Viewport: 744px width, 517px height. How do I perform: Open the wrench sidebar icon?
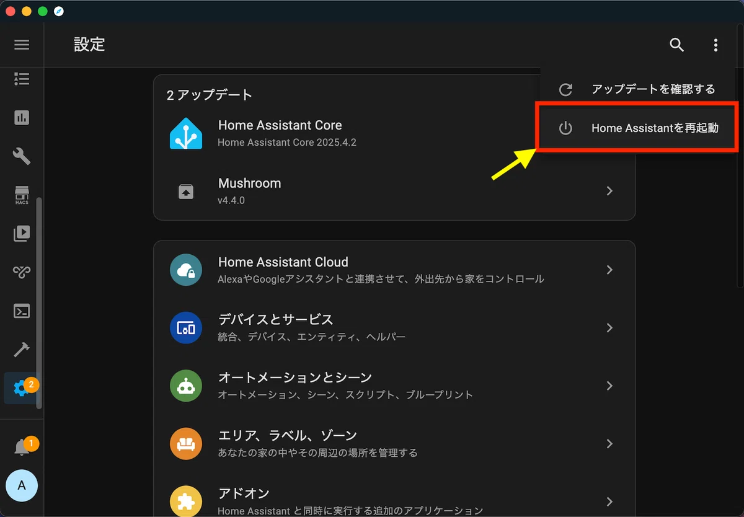pyautogui.click(x=22, y=156)
